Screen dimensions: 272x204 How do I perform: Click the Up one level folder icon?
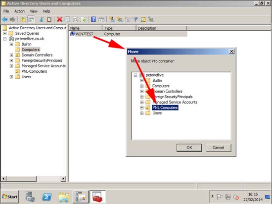point(23,19)
